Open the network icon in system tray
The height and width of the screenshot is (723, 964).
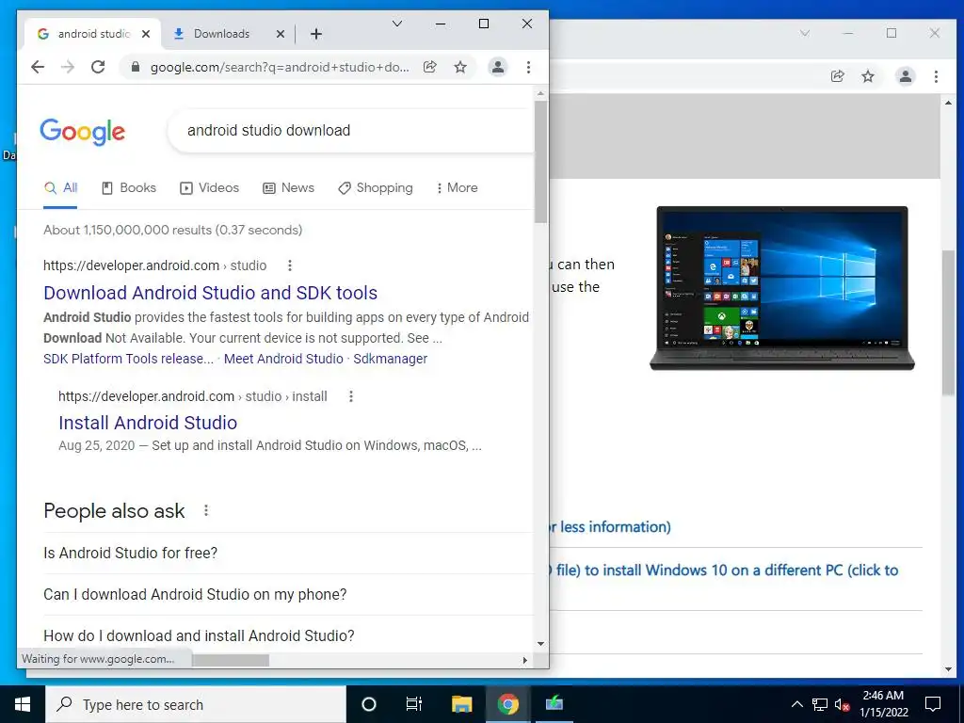[820, 704]
